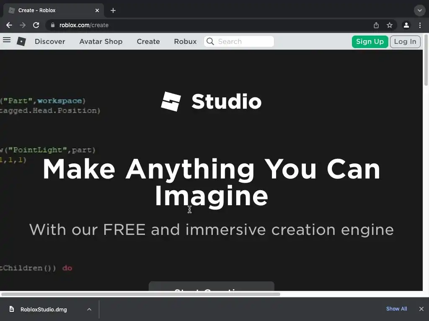Click the green Sign Up button
Image resolution: width=429 pixels, height=321 pixels.
click(x=370, y=41)
